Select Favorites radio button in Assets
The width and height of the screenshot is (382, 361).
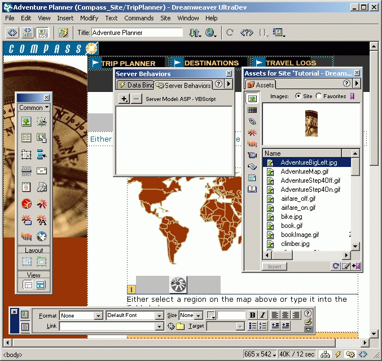point(318,96)
